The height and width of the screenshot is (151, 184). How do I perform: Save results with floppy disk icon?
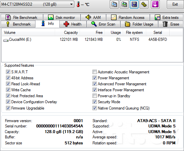point(134,4)
